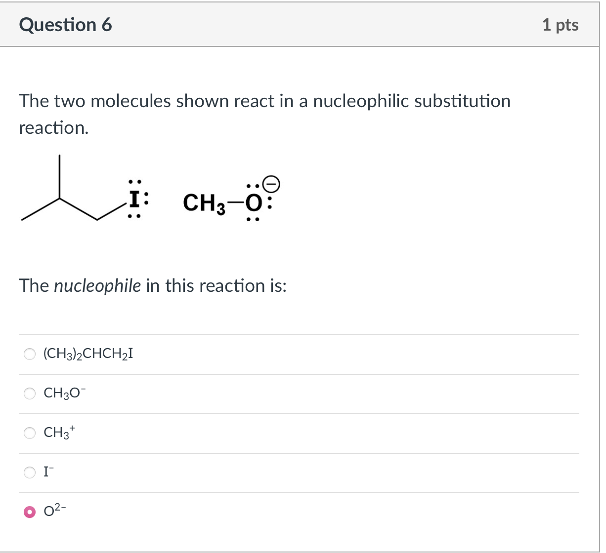Select the I⁻ answer option
This screenshot has height=553, width=606.
(x=30, y=473)
